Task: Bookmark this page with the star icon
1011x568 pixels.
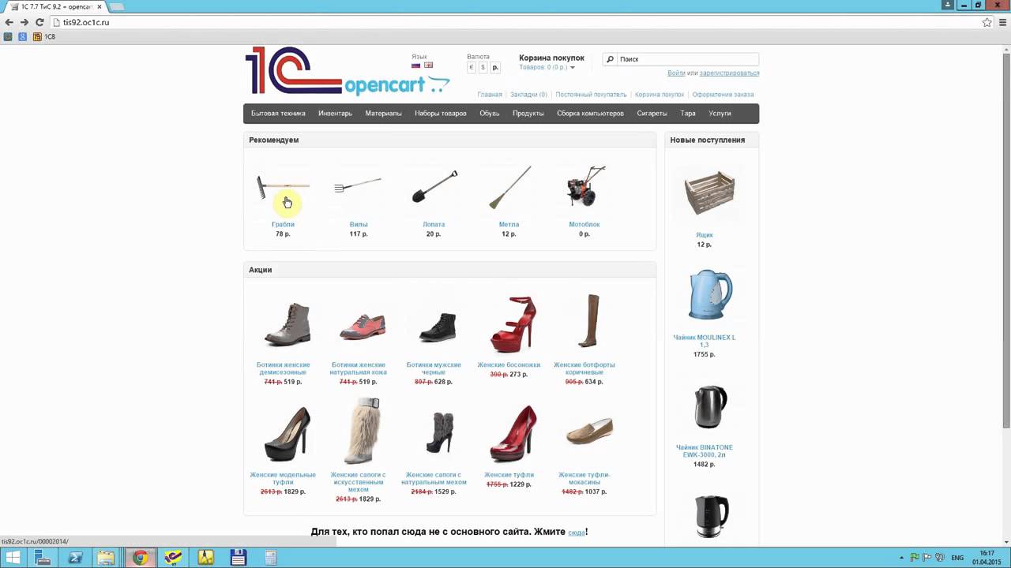Action: click(x=987, y=22)
